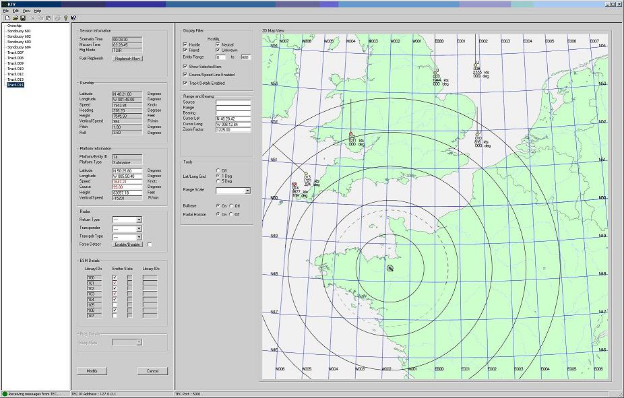Click the New document toolbar icon

(7, 18)
